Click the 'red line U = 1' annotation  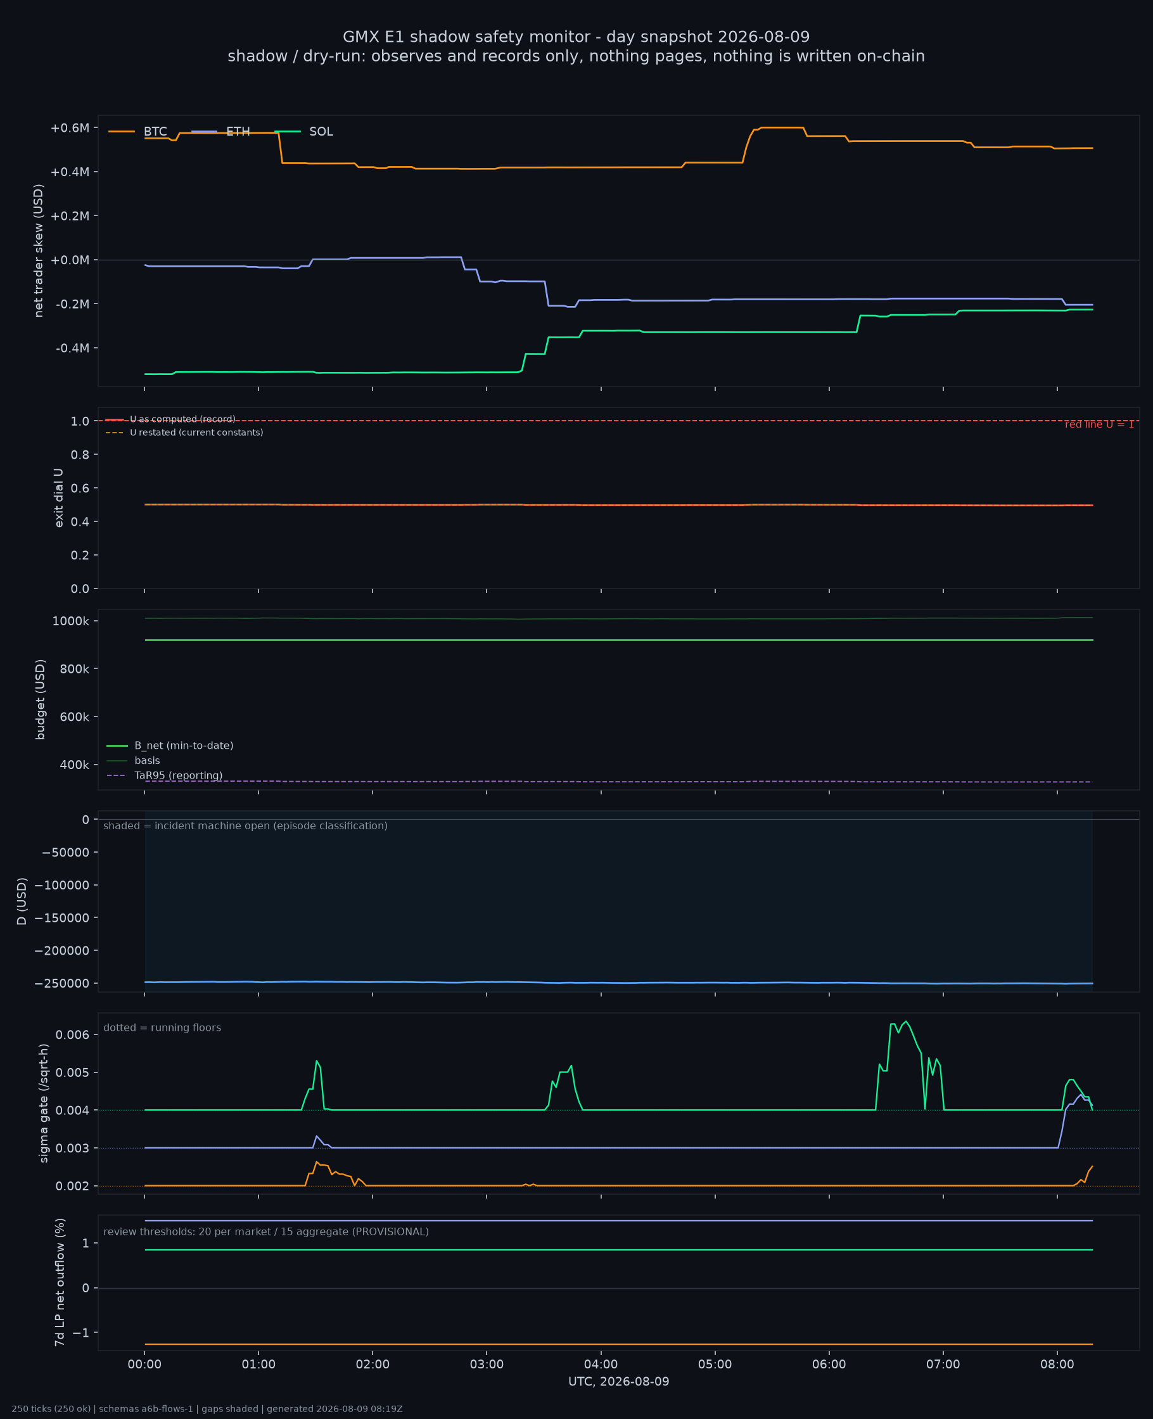[x=1099, y=424]
